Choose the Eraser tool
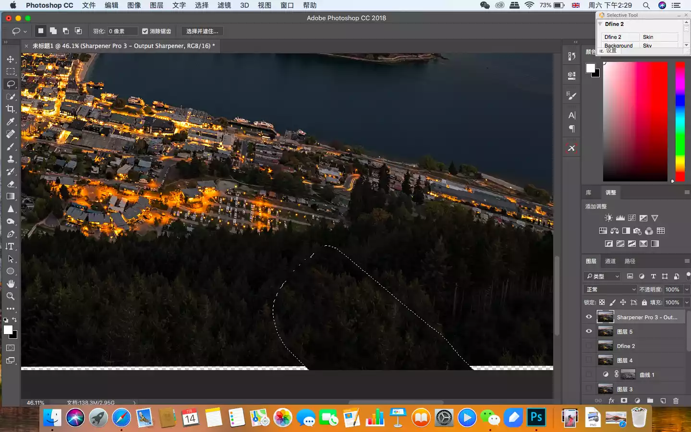Viewport: 691px width, 432px height. click(11, 184)
